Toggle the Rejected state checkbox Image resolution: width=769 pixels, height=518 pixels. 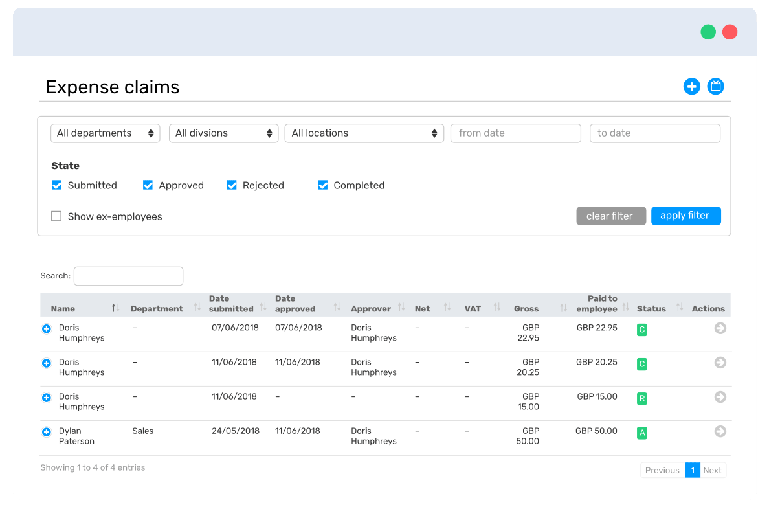tap(232, 185)
